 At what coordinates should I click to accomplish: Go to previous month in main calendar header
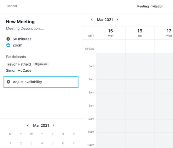pos(92,20)
